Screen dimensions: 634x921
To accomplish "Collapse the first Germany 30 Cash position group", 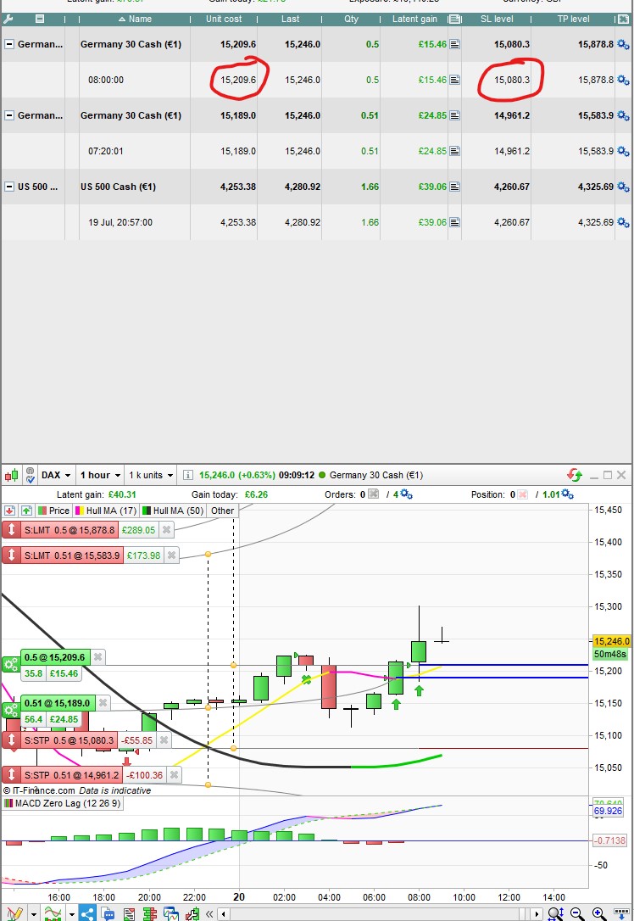I will [8, 44].
